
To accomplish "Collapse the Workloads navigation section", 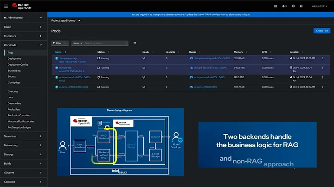I will 23,45.
